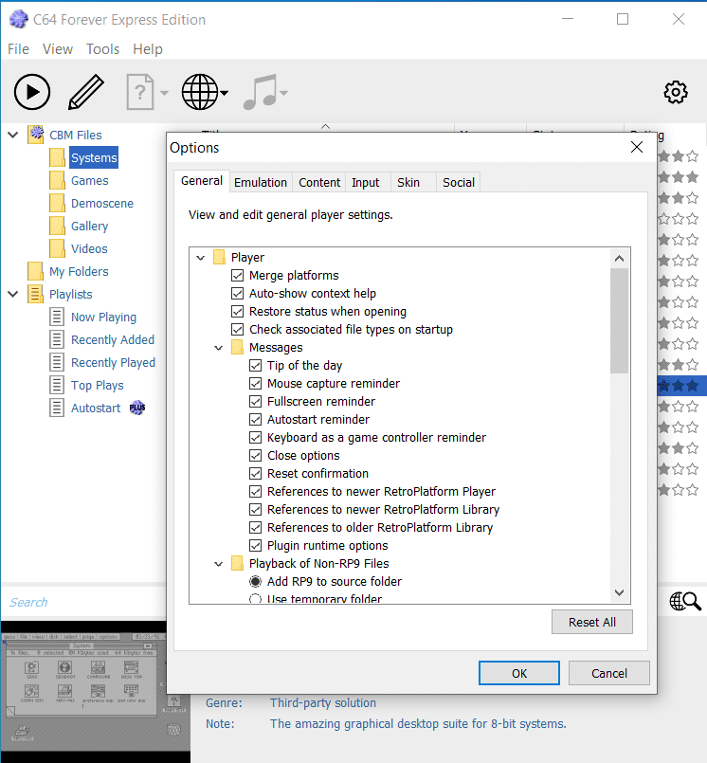Click the Messages folder icon in options tree

238,348
